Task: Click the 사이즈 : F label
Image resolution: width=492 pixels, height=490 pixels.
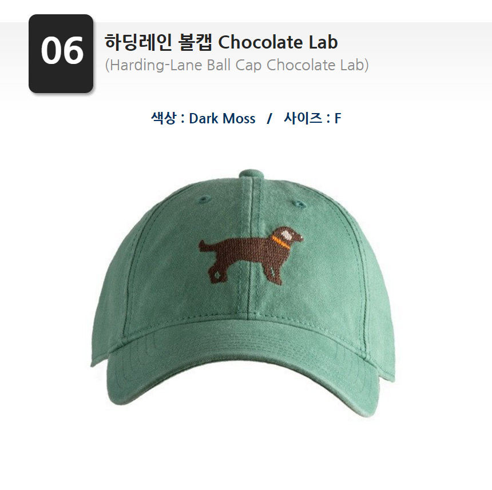Action: (312, 118)
